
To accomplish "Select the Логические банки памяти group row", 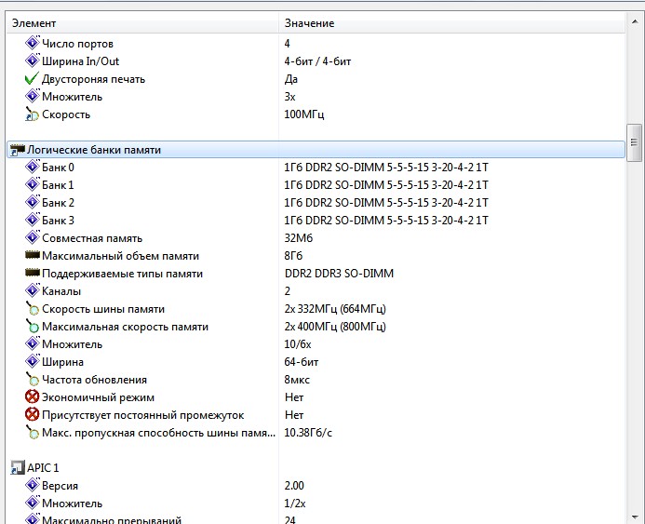I will point(93,150).
